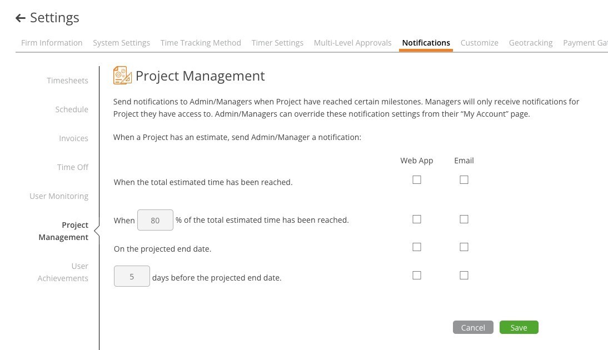The image size is (608, 350).
Task: Click the Email column header
Action: 464,161
